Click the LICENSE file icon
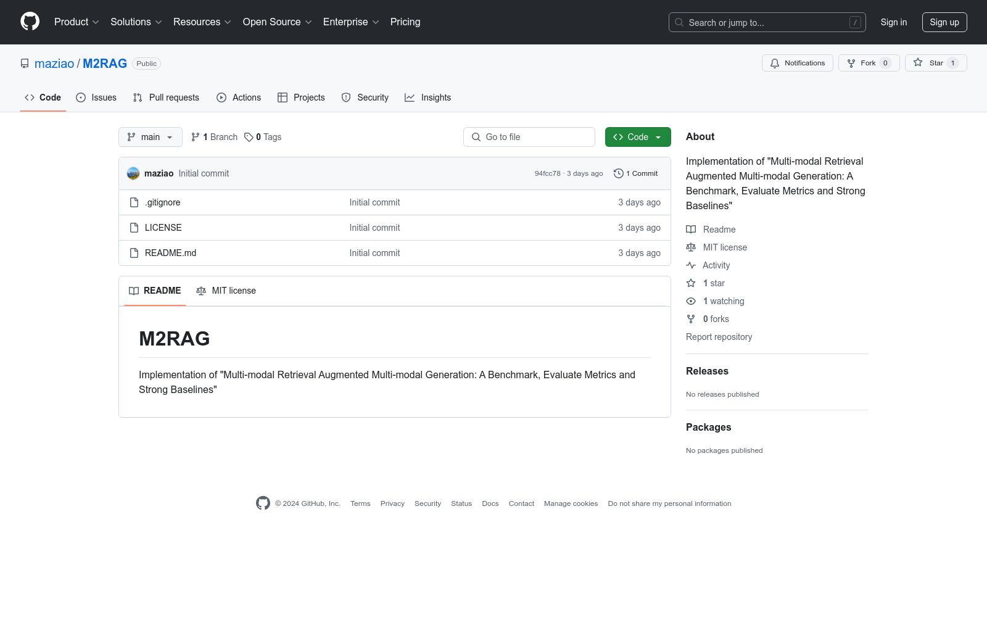The width and height of the screenshot is (987, 617). pyautogui.click(x=134, y=228)
